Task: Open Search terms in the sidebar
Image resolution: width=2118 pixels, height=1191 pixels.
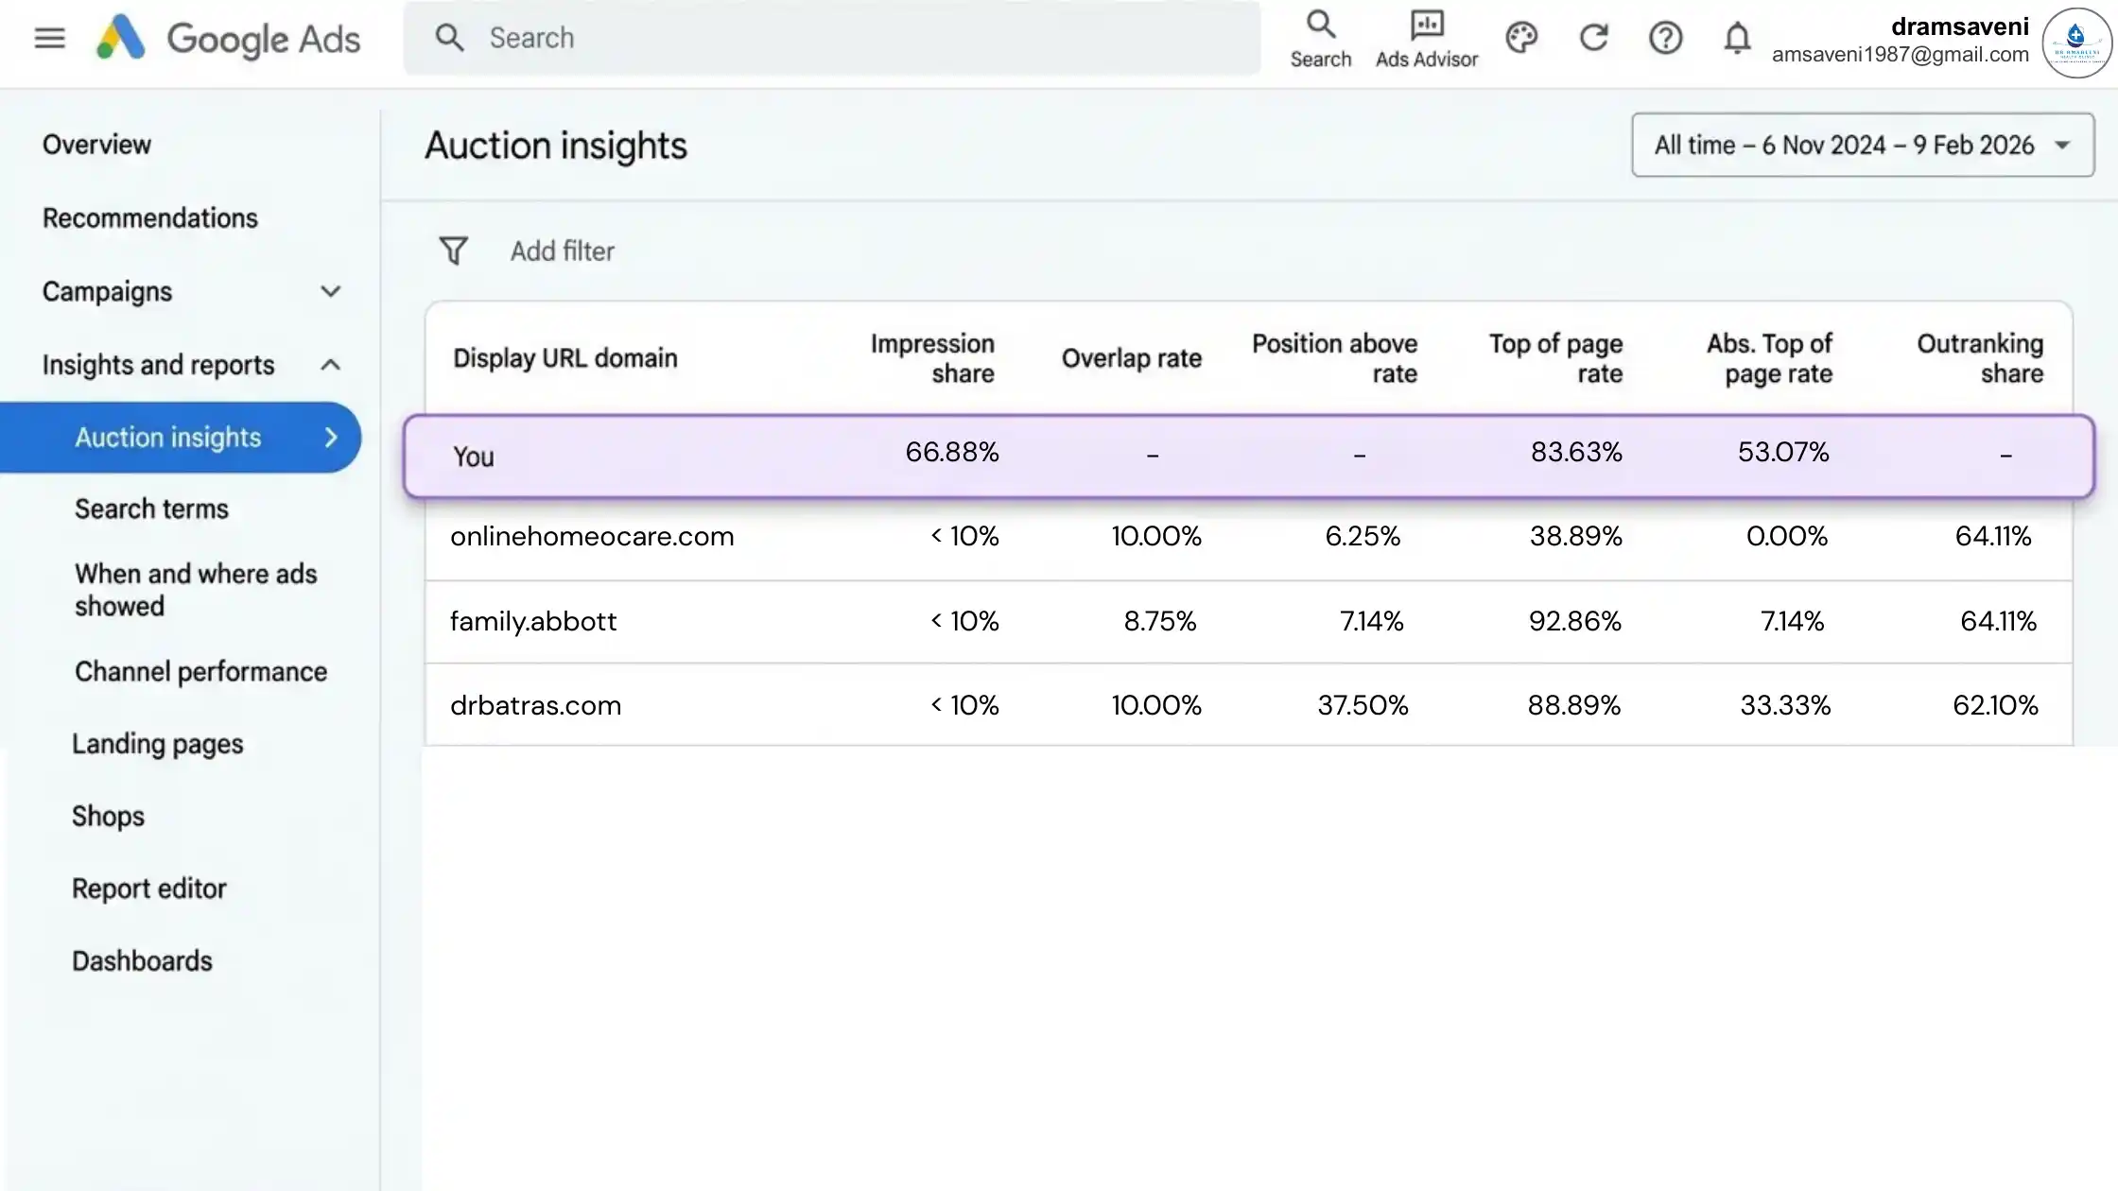Action: (151, 509)
